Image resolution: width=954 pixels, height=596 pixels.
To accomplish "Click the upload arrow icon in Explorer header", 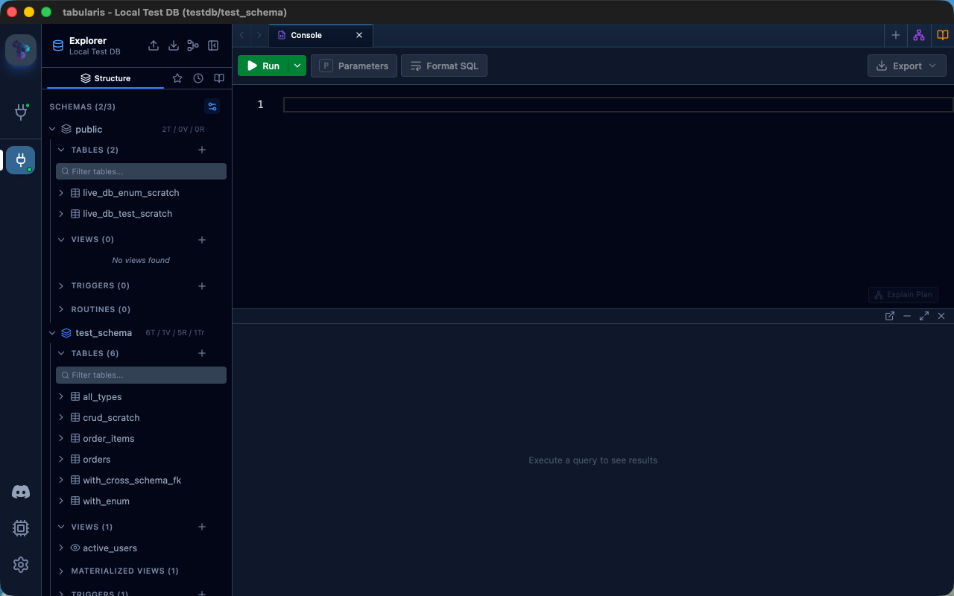I will pyautogui.click(x=154, y=45).
